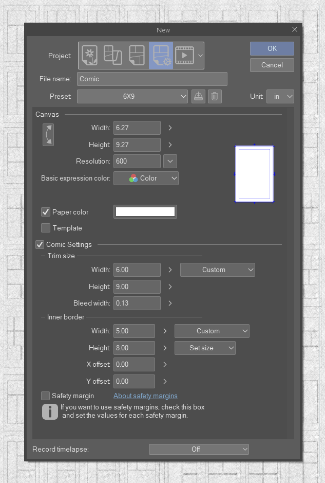325x483 pixels.
Task: Open the Record timelapse dropdown
Action: pos(199,449)
